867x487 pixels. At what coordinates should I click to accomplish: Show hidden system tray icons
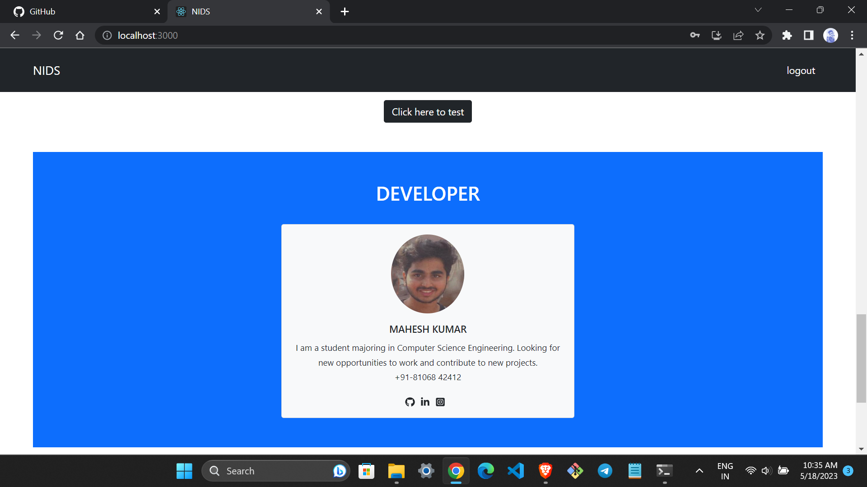point(699,471)
